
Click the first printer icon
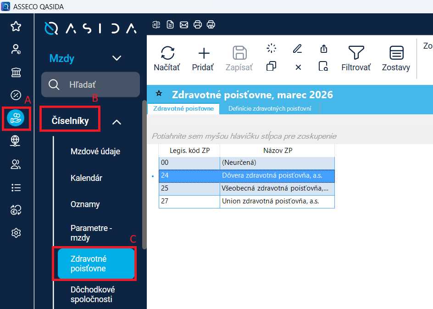pos(197,25)
